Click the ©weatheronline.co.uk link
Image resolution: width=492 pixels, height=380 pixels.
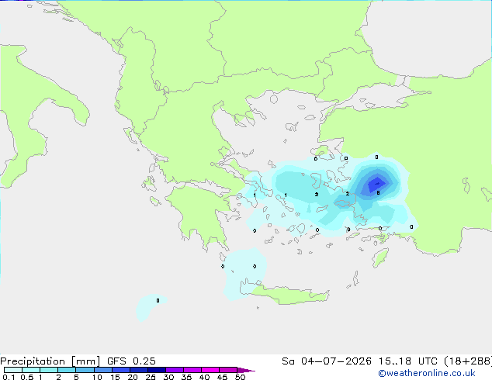pyautogui.click(x=426, y=373)
